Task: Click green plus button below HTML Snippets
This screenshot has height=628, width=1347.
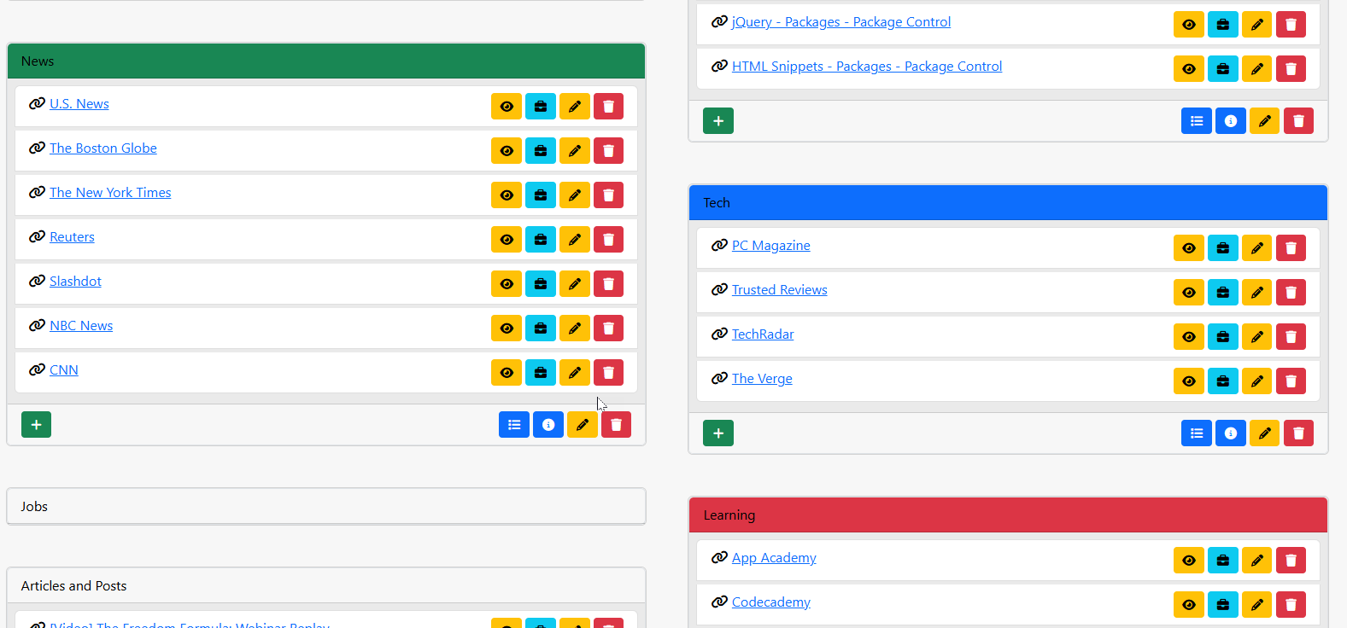Action: tap(718, 121)
